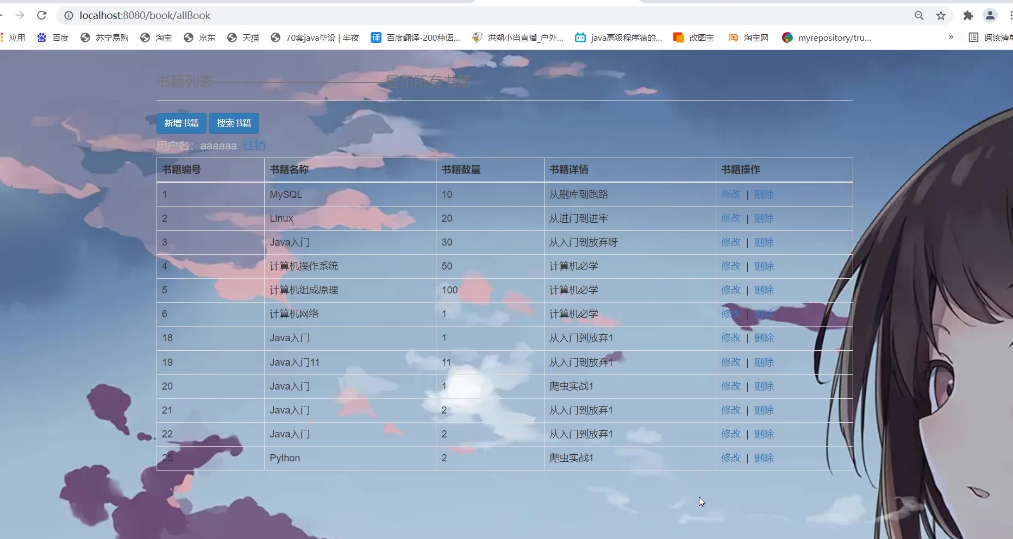Click the 新增书籍 button
This screenshot has height=539, width=1013.
182,123
